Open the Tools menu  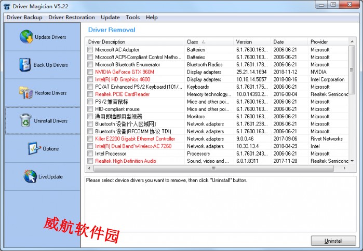pos(132,17)
